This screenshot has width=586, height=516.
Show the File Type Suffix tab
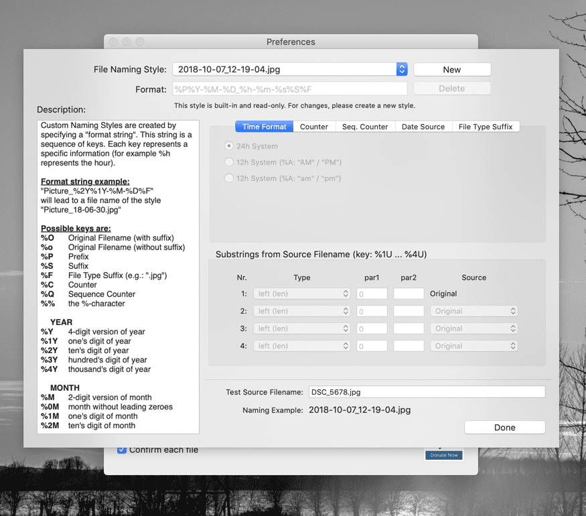(x=486, y=127)
